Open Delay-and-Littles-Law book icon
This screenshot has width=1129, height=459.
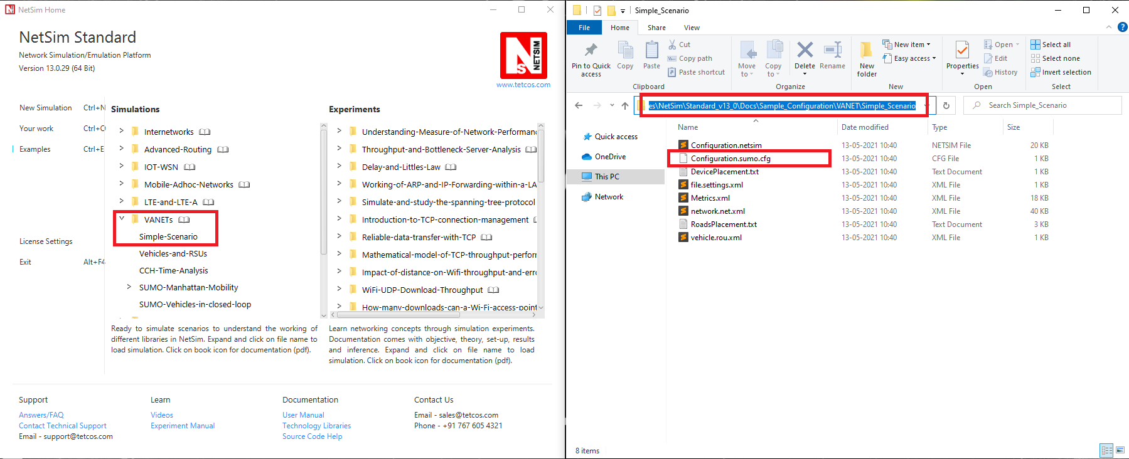pos(451,167)
